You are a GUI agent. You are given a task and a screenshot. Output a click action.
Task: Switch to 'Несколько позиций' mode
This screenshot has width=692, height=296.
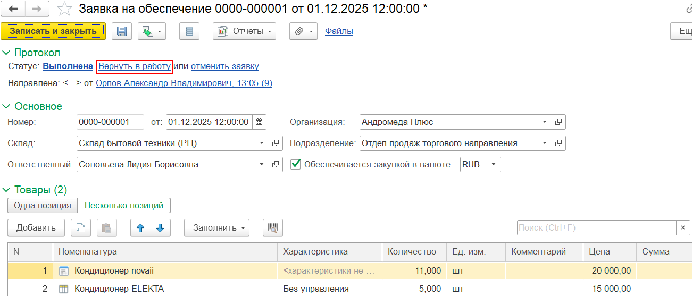(124, 206)
